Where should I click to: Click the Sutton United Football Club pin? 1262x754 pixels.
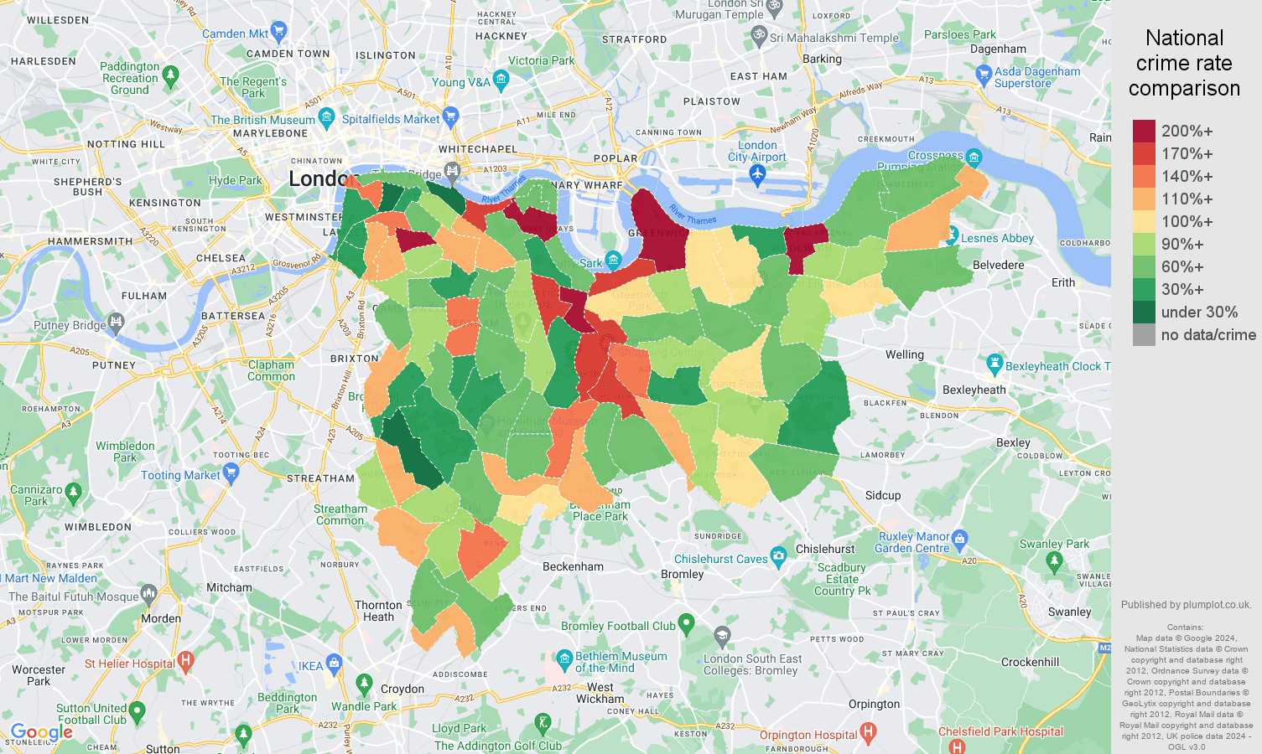tap(138, 714)
